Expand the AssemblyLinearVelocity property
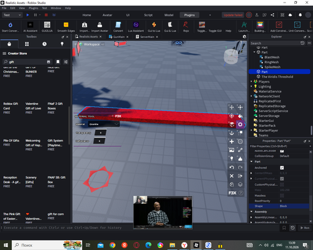The width and height of the screenshot is (313, 250). [x=251, y=217]
